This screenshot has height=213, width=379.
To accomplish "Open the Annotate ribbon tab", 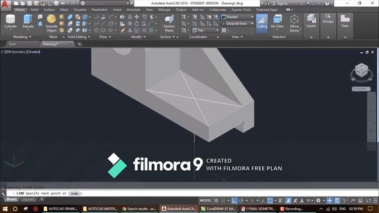I will tap(133, 10).
